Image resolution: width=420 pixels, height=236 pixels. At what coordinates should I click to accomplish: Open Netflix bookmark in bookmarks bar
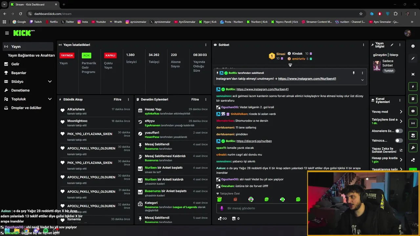coord(51,22)
